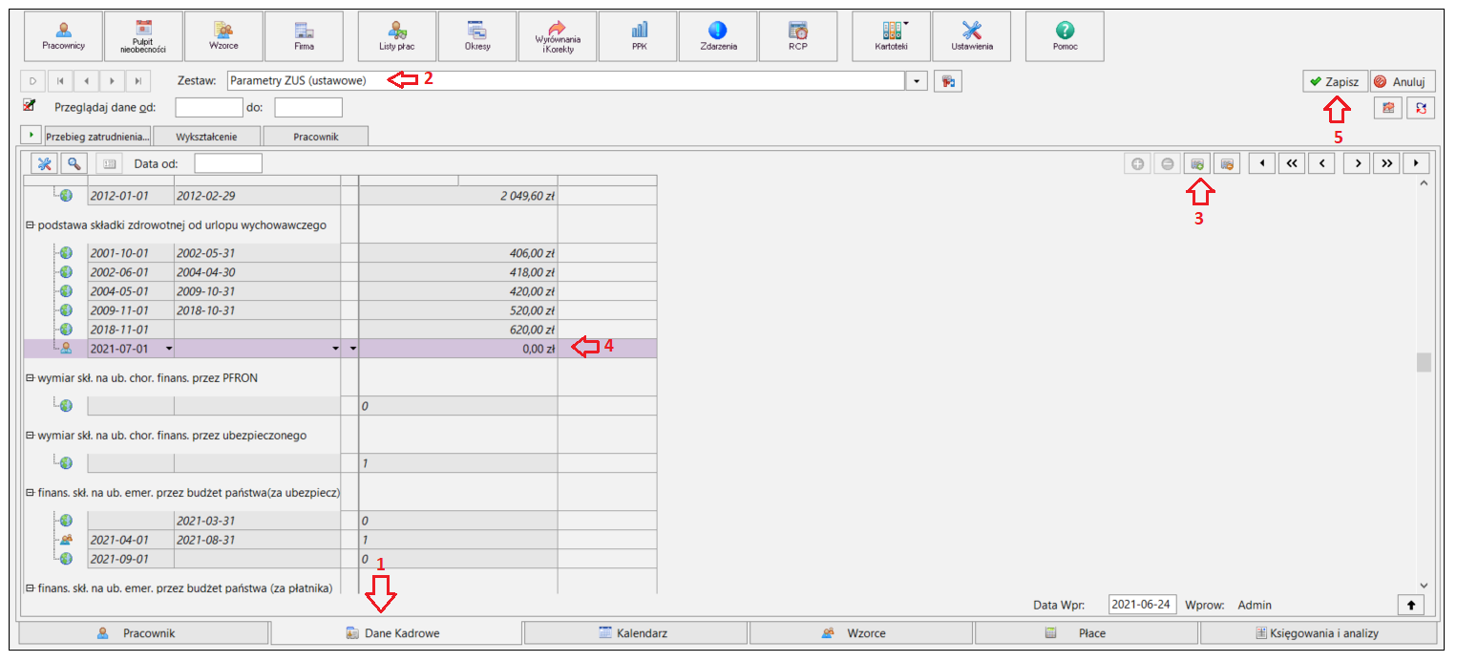Open Ustawienia settings
Viewport: 1457px width, 662px height.
click(x=972, y=36)
